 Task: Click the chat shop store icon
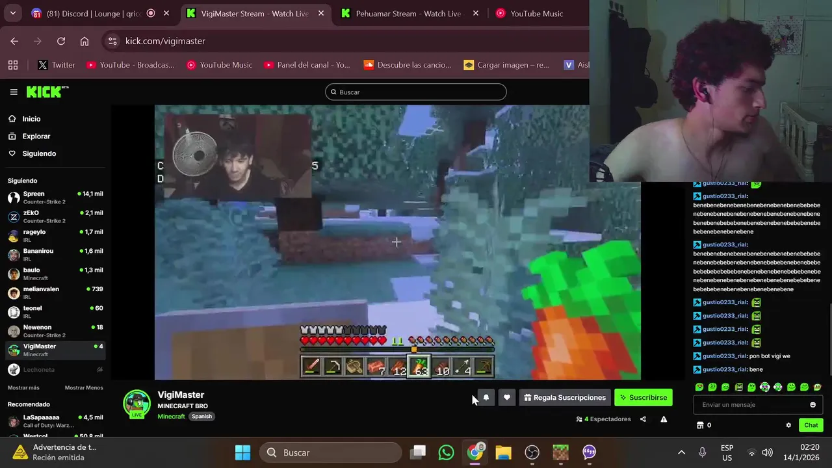pos(700,425)
